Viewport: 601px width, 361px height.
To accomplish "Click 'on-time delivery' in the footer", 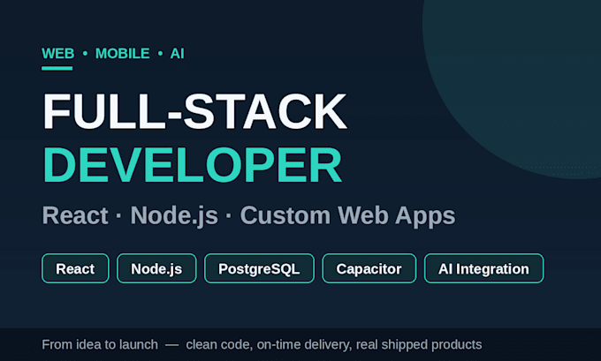I will pos(303,344).
